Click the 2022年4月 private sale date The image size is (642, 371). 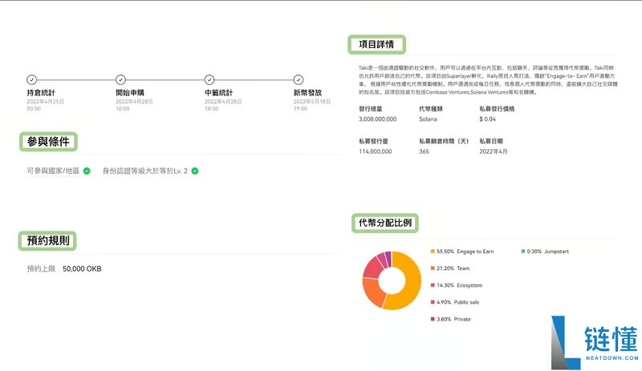coord(493,151)
